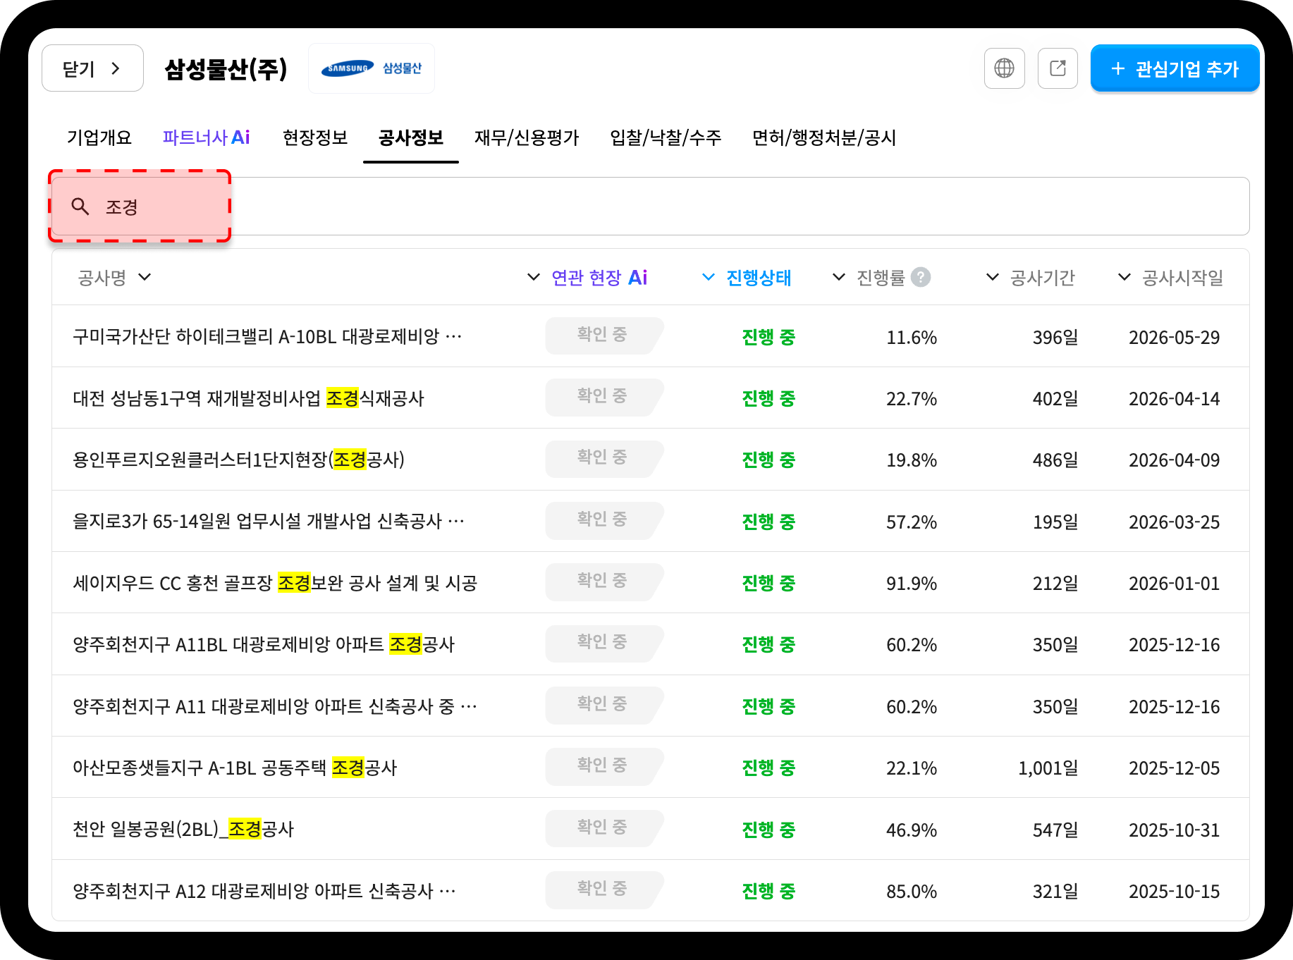Select the 공사정보 tab
The image size is (1293, 960).
(411, 137)
